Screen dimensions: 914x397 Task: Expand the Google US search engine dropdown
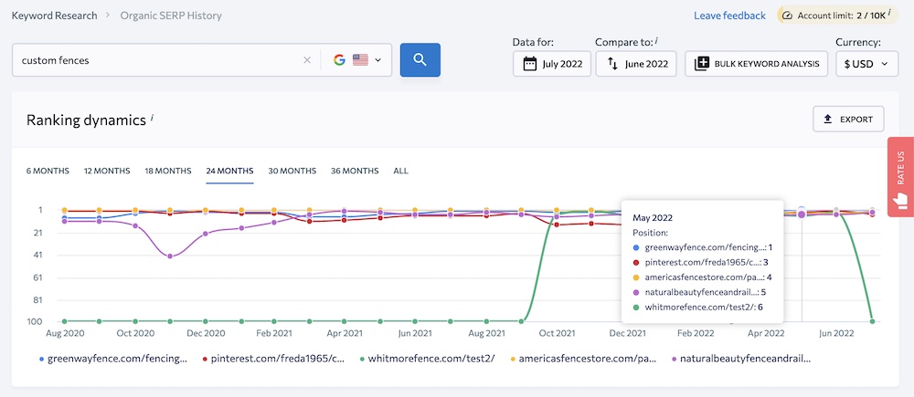357,60
